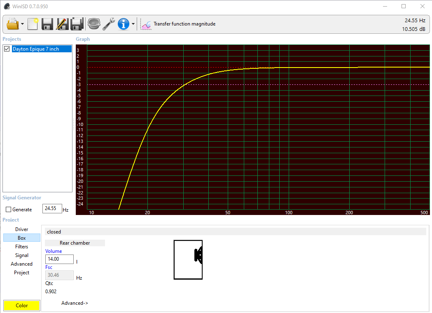
Task: Click the blue Volume label
Action: click(x=54, y=251)
